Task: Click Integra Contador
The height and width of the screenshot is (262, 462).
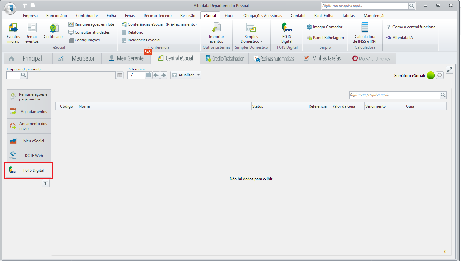Action: [325, 27]
